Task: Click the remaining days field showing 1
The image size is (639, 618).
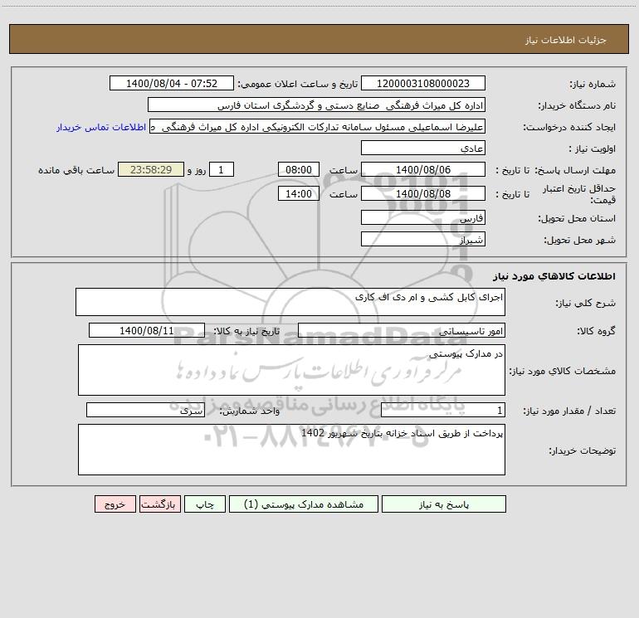Action: (222, 169)
